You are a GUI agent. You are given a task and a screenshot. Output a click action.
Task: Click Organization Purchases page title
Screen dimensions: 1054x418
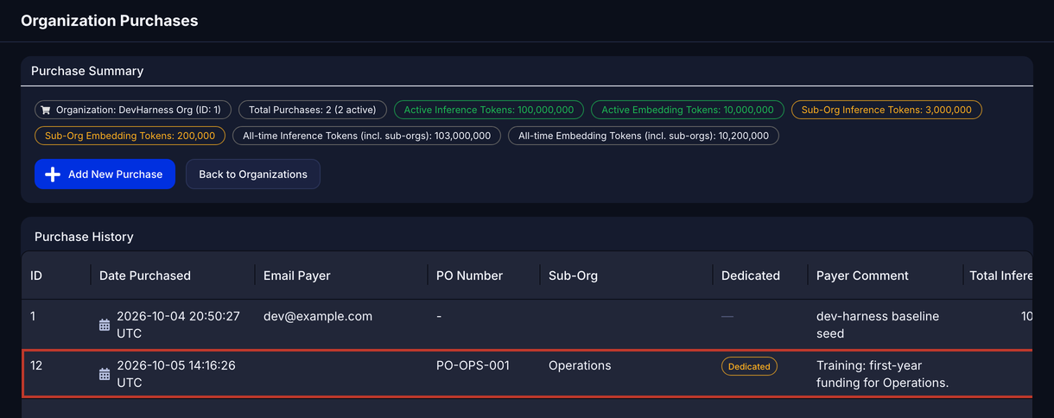tap(110, 21)
